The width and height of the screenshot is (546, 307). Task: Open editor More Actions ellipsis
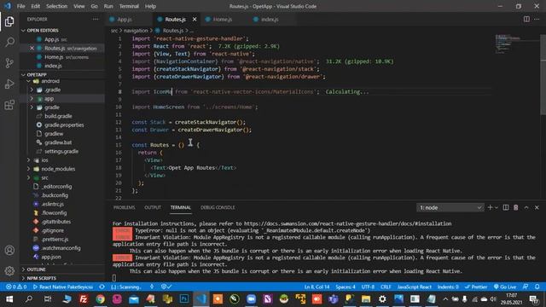click(537, 19)
